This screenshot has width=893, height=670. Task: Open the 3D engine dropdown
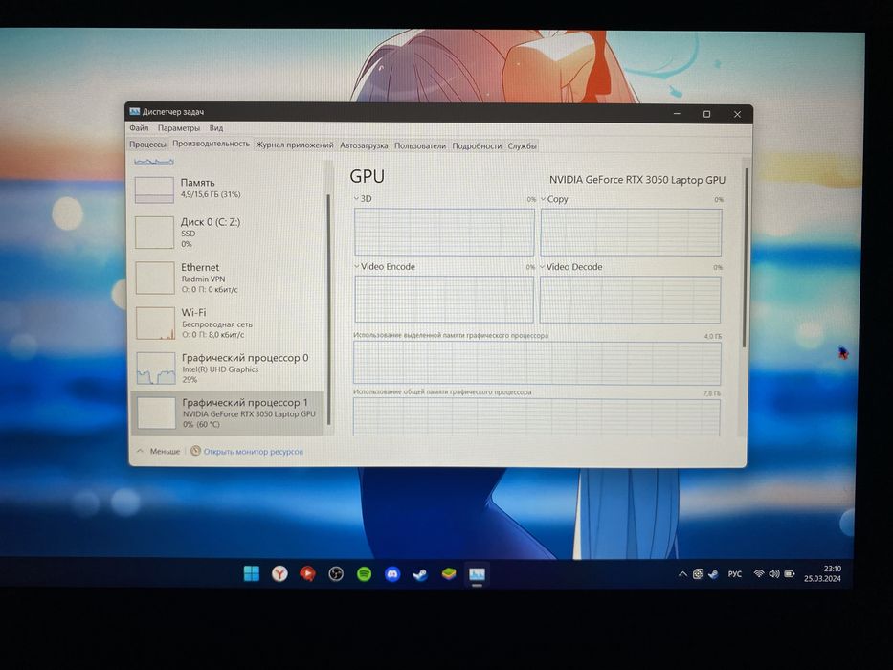pos(363,199)
